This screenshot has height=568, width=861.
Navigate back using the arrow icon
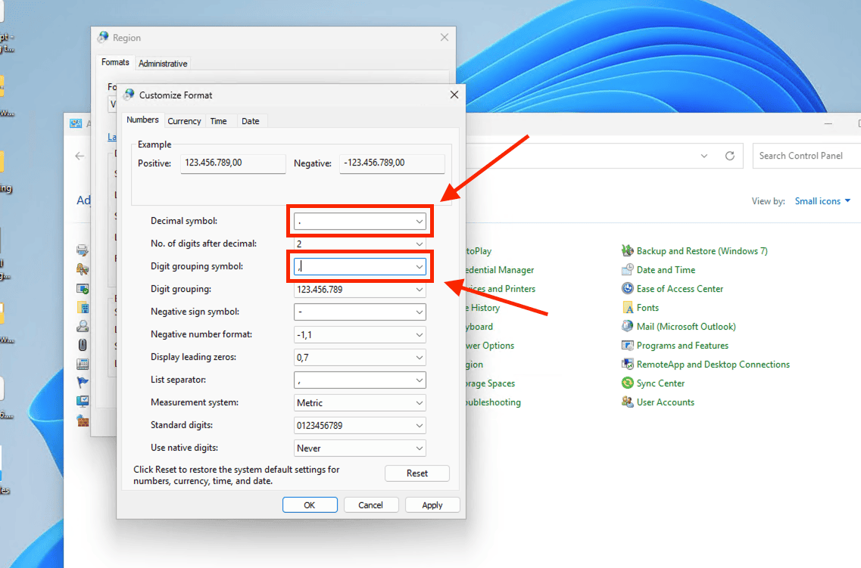coord(80,156)
